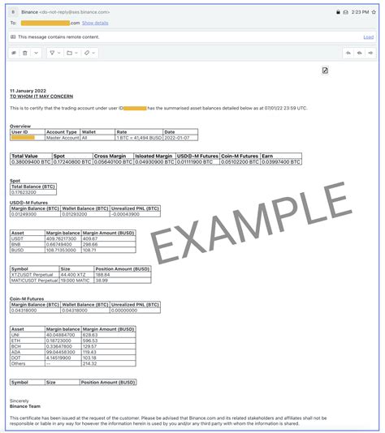
Task: Click the 'Overview' section heading
Action: [x=20, y=126]
